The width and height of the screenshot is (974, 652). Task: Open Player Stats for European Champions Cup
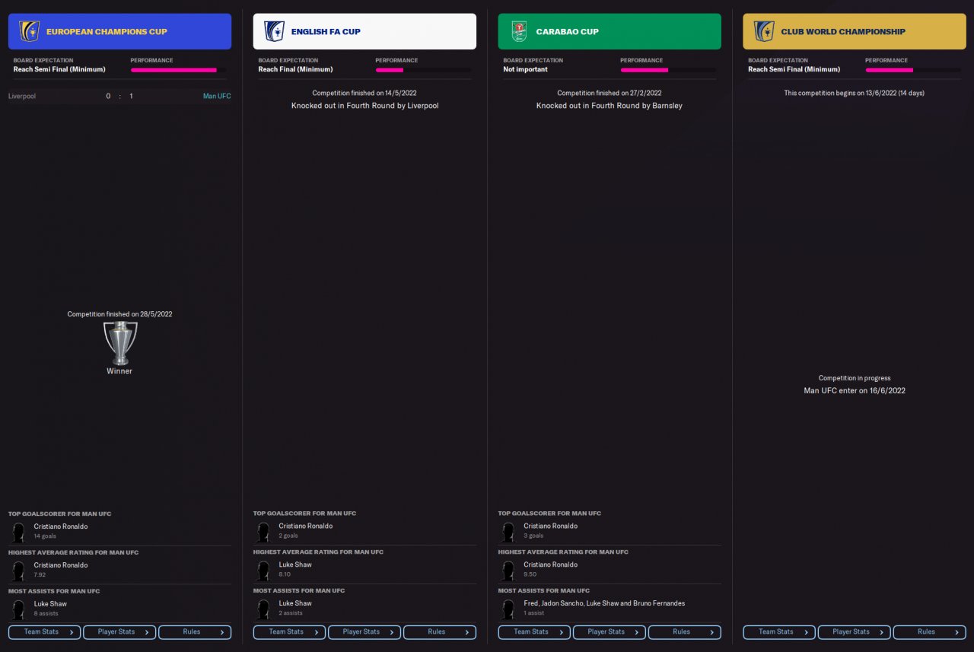tap(119, 632)
